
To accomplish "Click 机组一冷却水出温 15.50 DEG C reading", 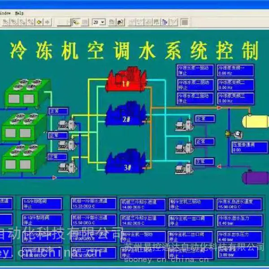I will (x=94, y=220).
